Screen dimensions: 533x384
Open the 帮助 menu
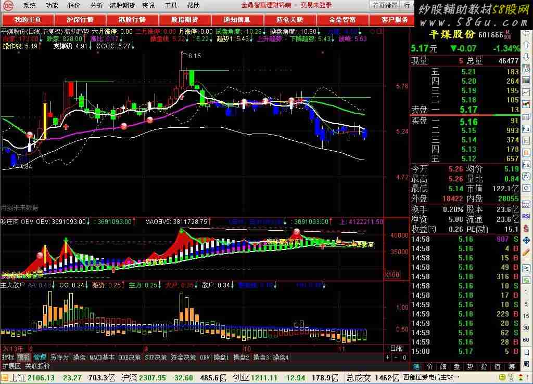click(194, 5)
